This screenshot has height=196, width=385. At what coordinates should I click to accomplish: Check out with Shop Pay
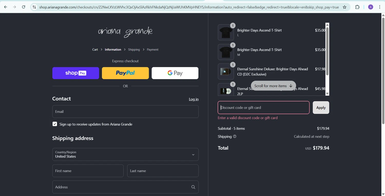(x=76, y=73)
